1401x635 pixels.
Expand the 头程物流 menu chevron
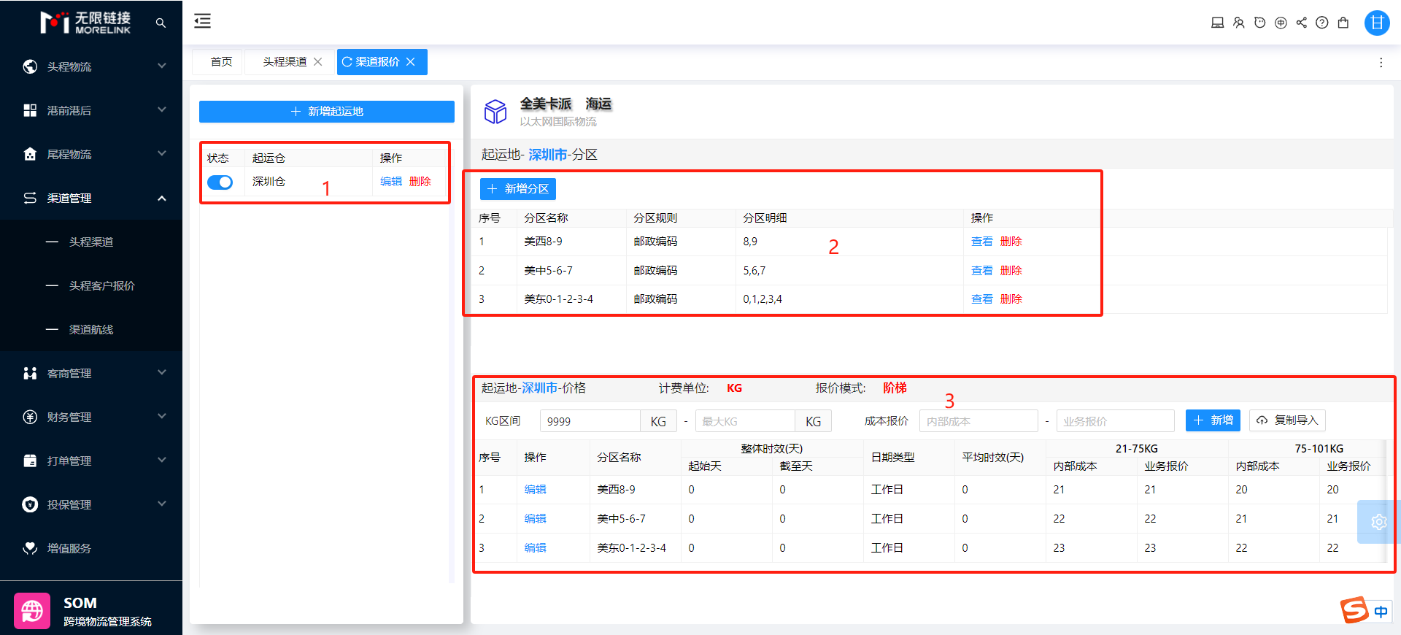[162, 66]
